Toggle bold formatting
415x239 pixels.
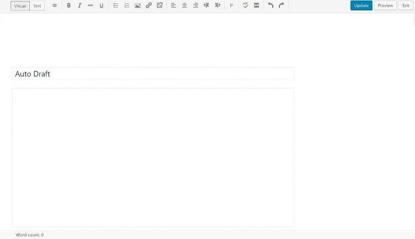(x=69, y=6)
